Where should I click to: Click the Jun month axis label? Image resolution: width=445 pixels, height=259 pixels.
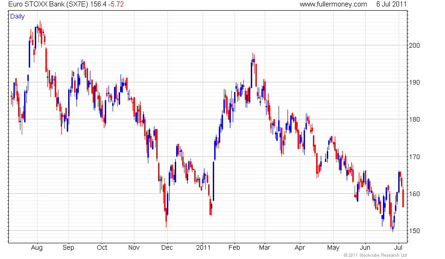pos(365,248)
